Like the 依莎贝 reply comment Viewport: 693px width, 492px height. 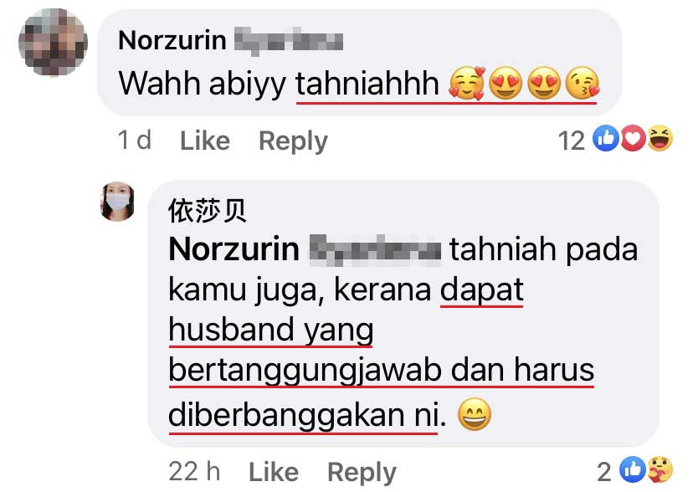point(274,472)
